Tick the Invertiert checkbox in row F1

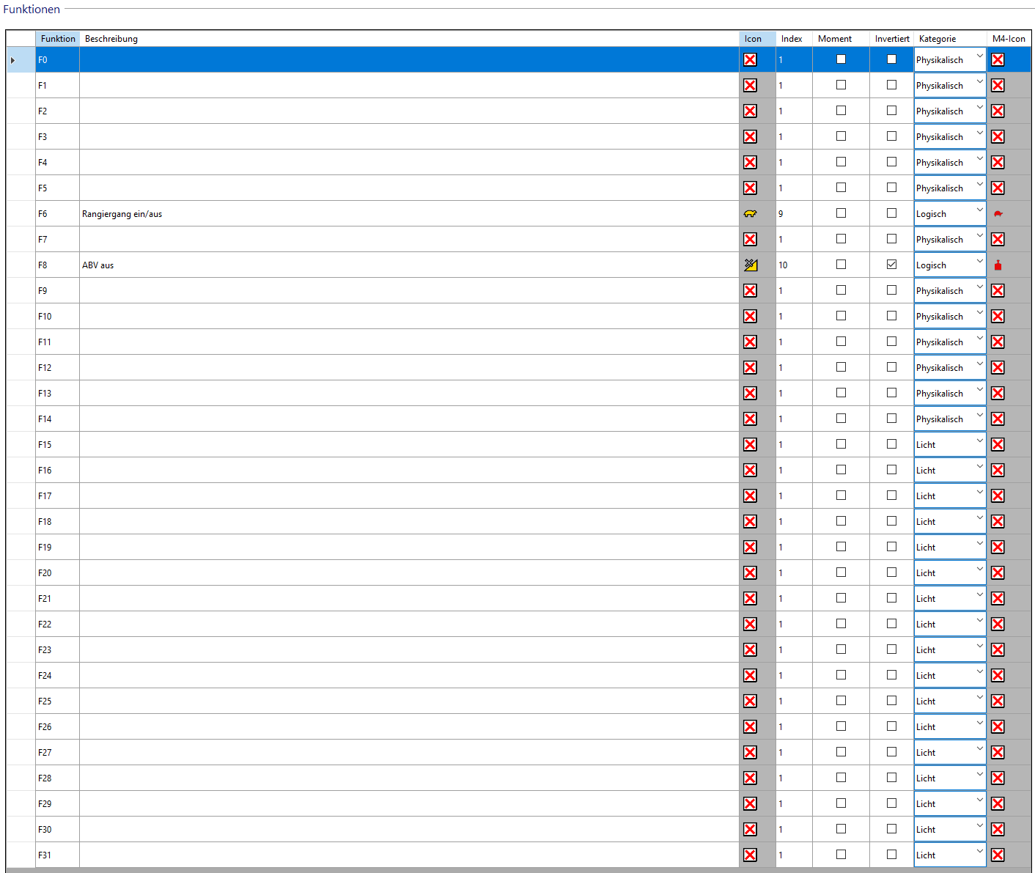pyautogui.click(x=891, y=85)
